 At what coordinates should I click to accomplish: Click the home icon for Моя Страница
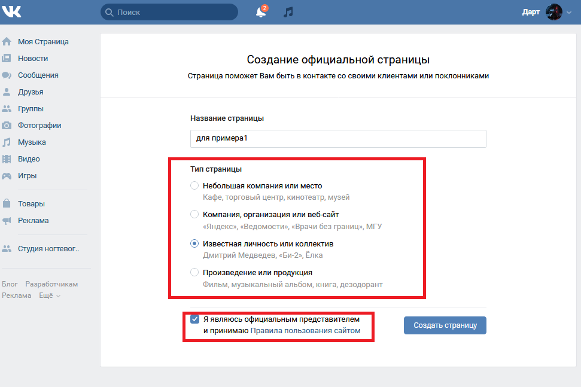point(7,42)
